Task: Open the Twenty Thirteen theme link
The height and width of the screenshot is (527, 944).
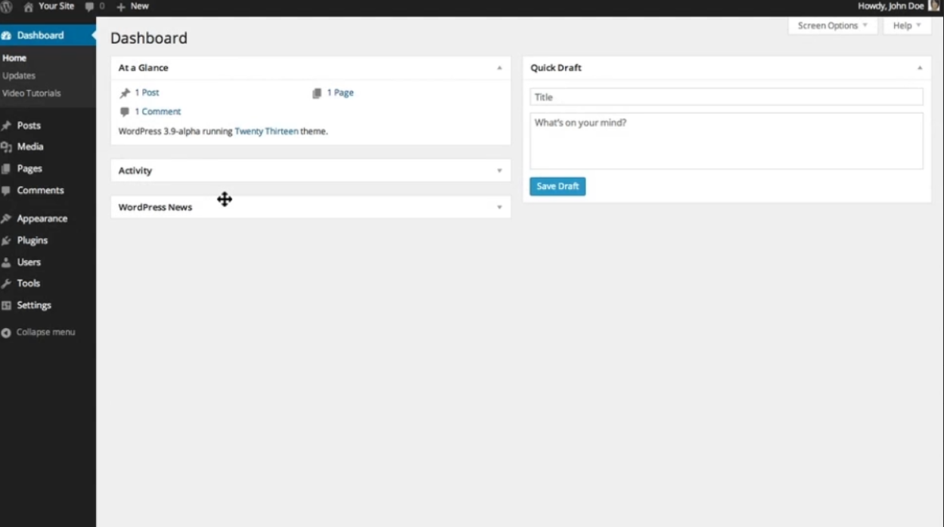Action: pos(266,132)
